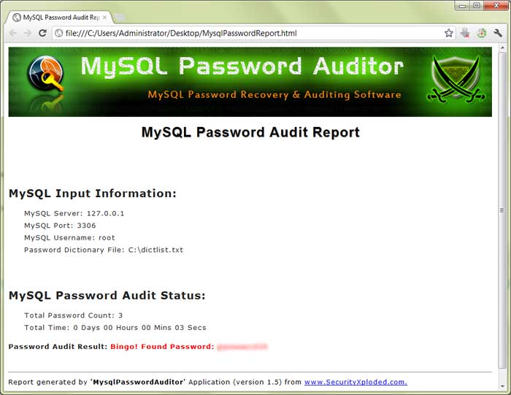
Task: Click the browser forward arrow
Action: [x=28, y=33]
